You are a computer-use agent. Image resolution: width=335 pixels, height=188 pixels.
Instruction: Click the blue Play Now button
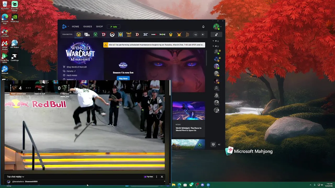123,78
